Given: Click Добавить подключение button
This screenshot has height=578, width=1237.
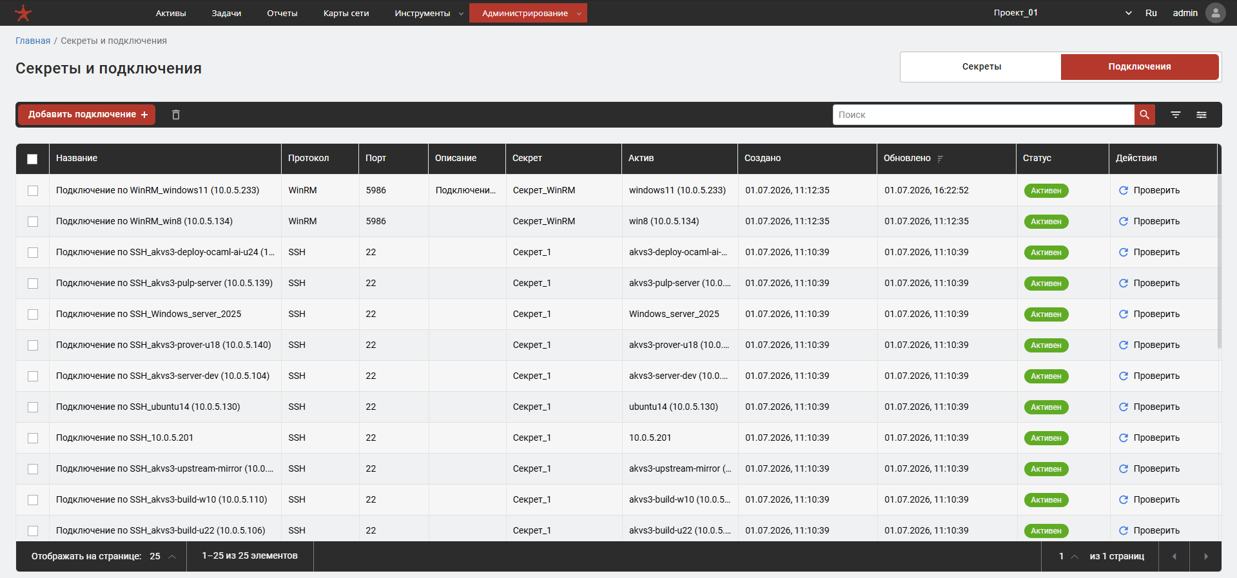Looking at the screenshot, I should click(87, 115).
